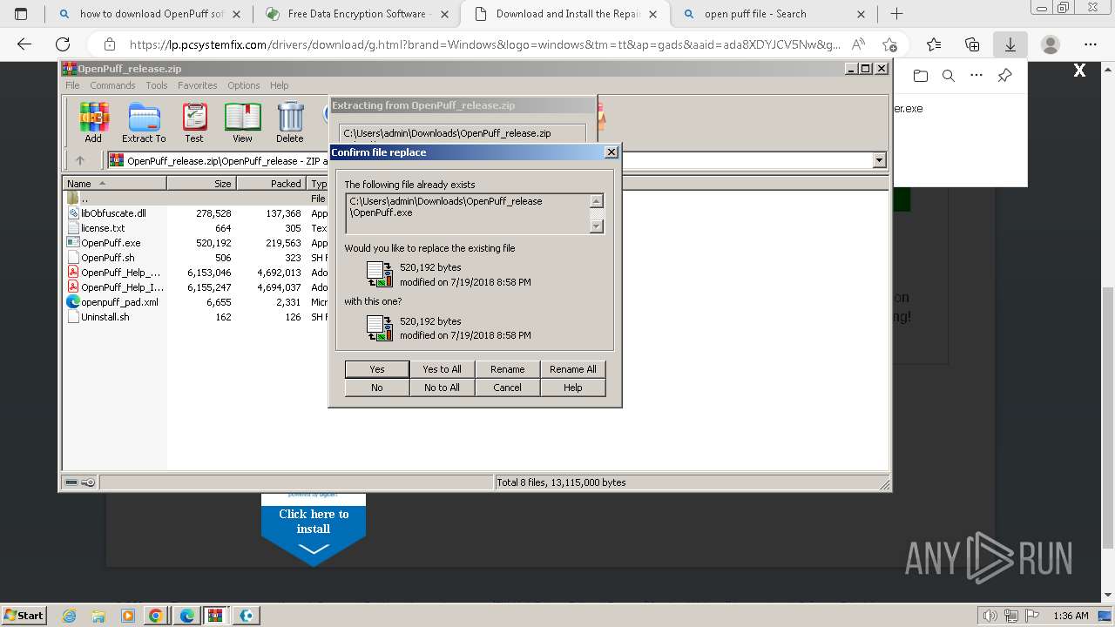Image resolution: width=1115 pixels, height=627 pixels.
Task: Open the Options menu
Action: (244, 85)
